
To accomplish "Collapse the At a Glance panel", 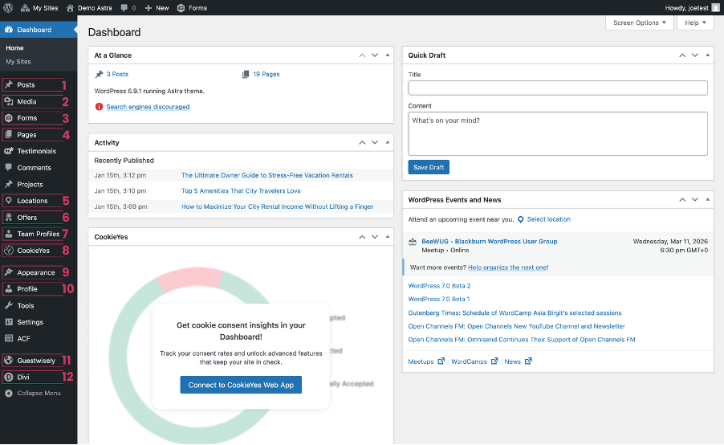I will [388, 55].
